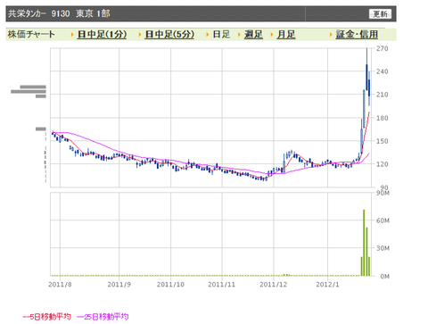Screen dimensions: 428x324
Task: Click the 2012/1 date axis label
Action: click(x=327, y=285)
